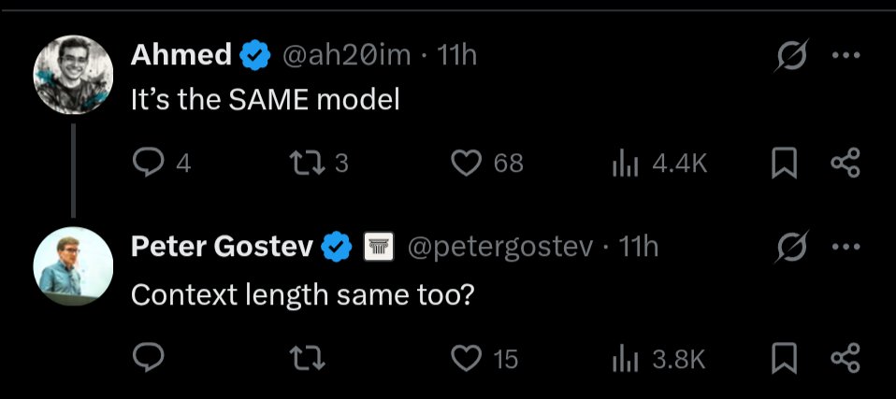Bookmark Ahmed's tweet
896x399 pixels.
tap(784, 164)
